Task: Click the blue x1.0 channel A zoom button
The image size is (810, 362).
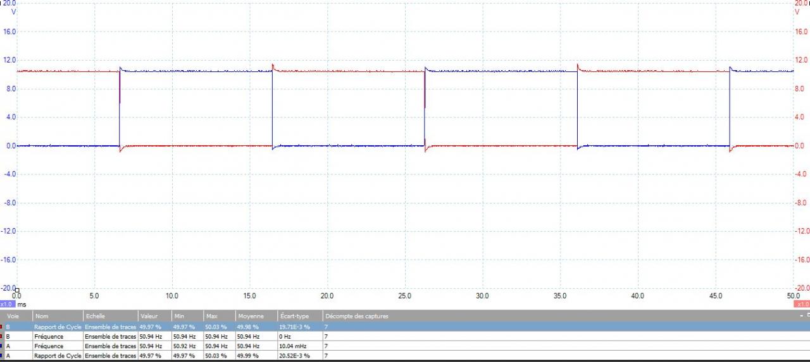Action: (8, 304)
